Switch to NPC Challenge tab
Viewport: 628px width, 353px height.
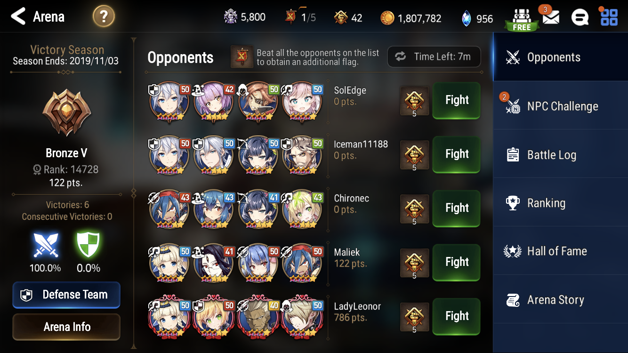click(560, 105)
